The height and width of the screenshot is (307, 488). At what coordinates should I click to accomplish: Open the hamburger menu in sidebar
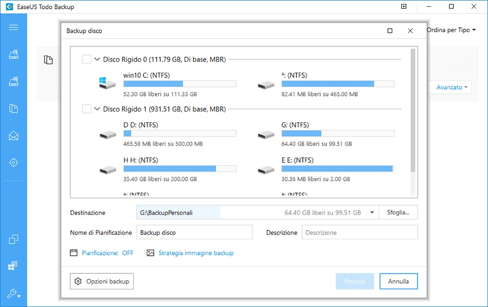point(13,27)
